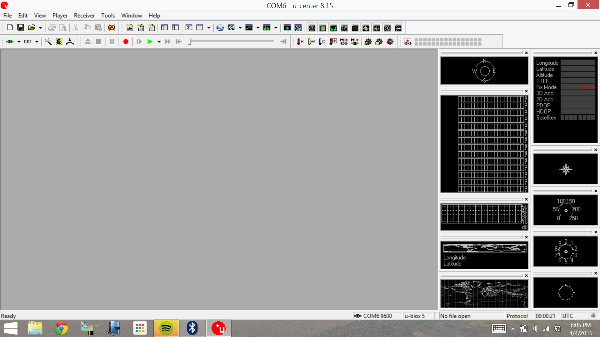Open the Receiver menu

click(84, 15)
